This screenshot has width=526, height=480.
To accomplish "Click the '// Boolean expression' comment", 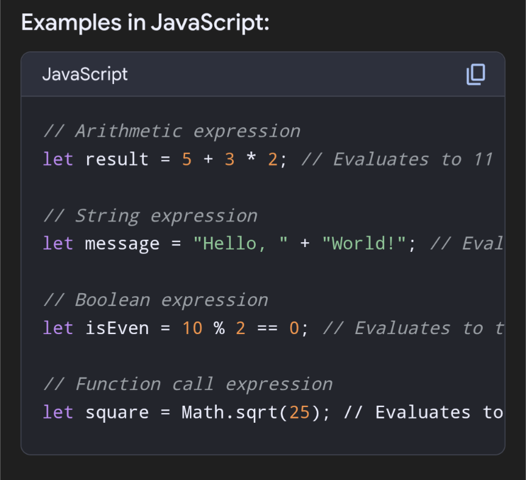I will [x=156, y=300].
